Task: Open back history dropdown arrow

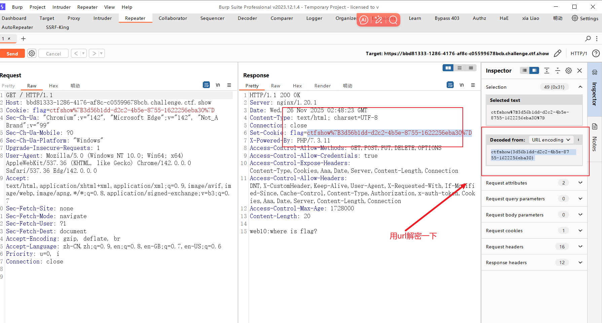Action: (83, 53)
